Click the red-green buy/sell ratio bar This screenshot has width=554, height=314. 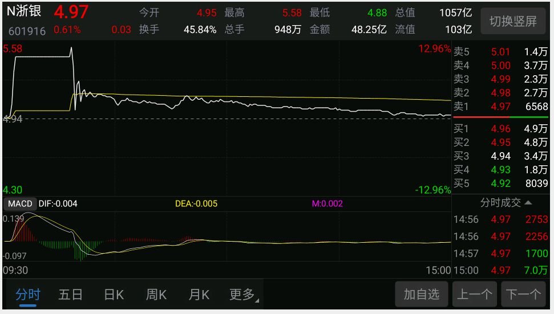500,117
